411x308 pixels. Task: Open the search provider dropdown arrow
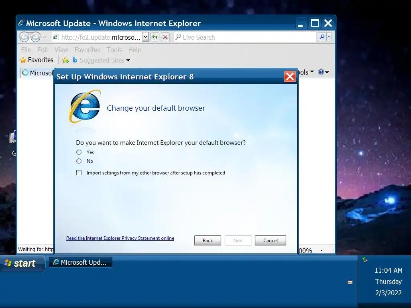(x=329, y=37)
